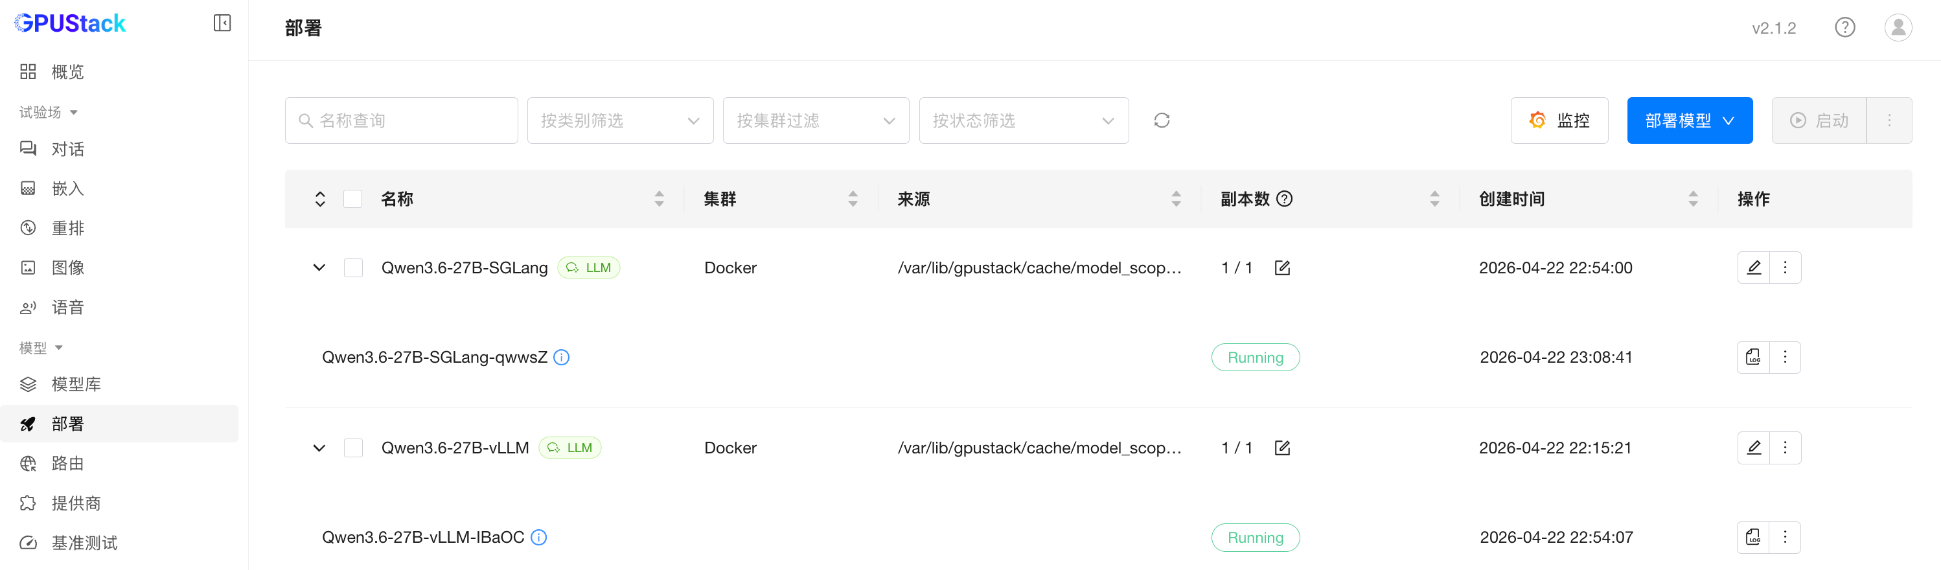1941x570 pixels.
Task: Click the 部署模型 button
Action: point(1688,120)
